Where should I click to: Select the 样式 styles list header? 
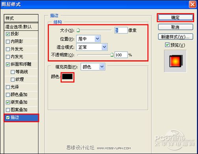[21, 18]
